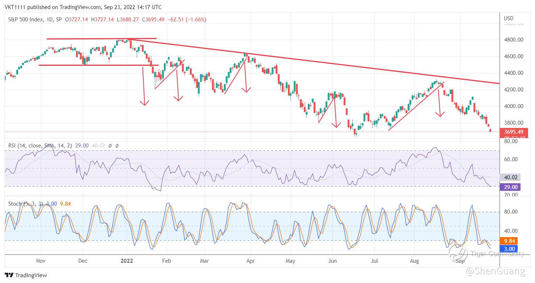
Task: Click the 4200.00 price axis label
Action: (x=514, y=90)
